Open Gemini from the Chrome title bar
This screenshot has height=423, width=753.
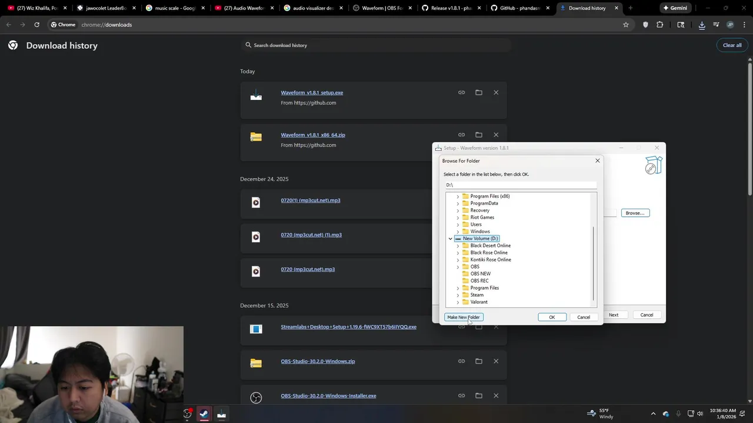click(675, 8)
